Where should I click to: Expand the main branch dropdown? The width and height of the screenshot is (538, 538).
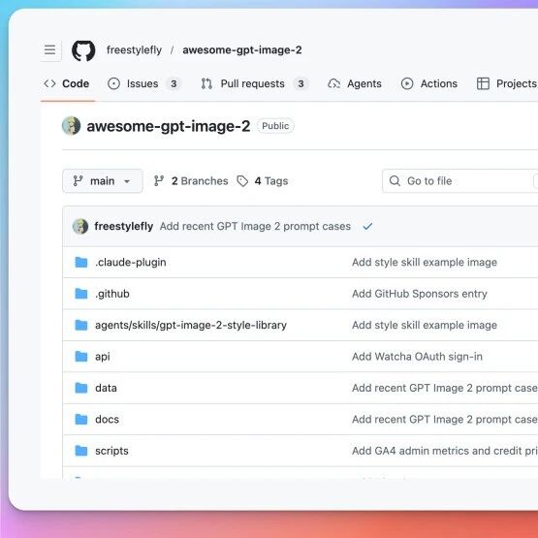pos(103,181)
